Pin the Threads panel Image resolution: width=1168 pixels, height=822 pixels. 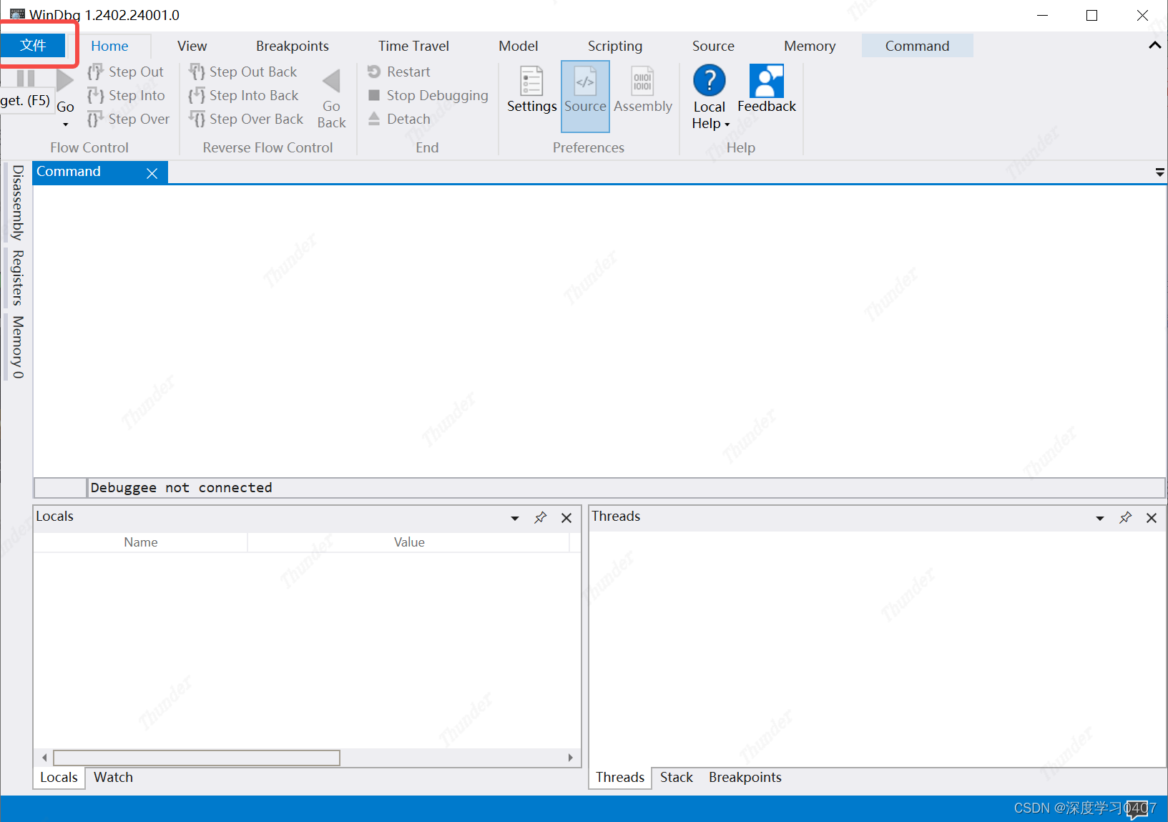1125,517
